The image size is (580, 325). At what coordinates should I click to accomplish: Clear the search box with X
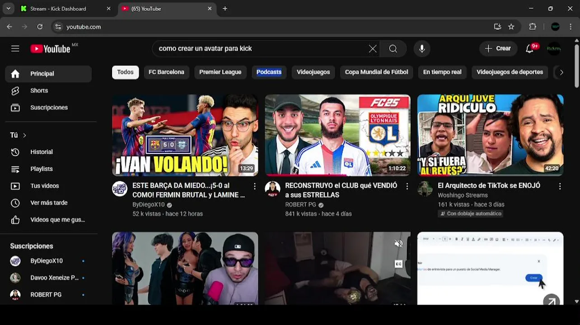(373, 49)
